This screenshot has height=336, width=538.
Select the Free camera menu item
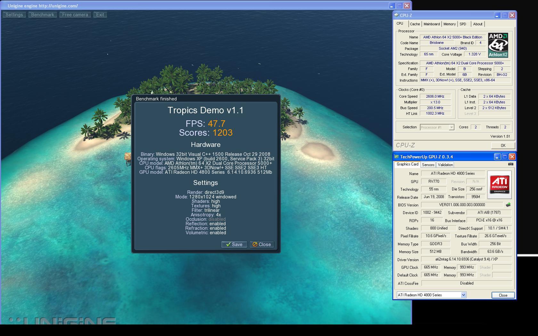[x=75, y=15]
